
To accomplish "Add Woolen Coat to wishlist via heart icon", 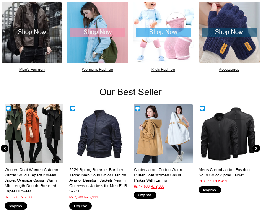I will (x=8, y=109).
